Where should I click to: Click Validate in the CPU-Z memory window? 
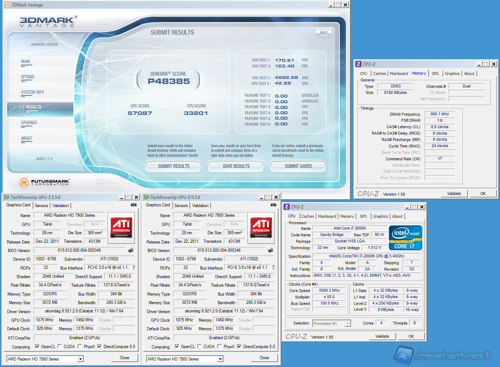[454, 193]
